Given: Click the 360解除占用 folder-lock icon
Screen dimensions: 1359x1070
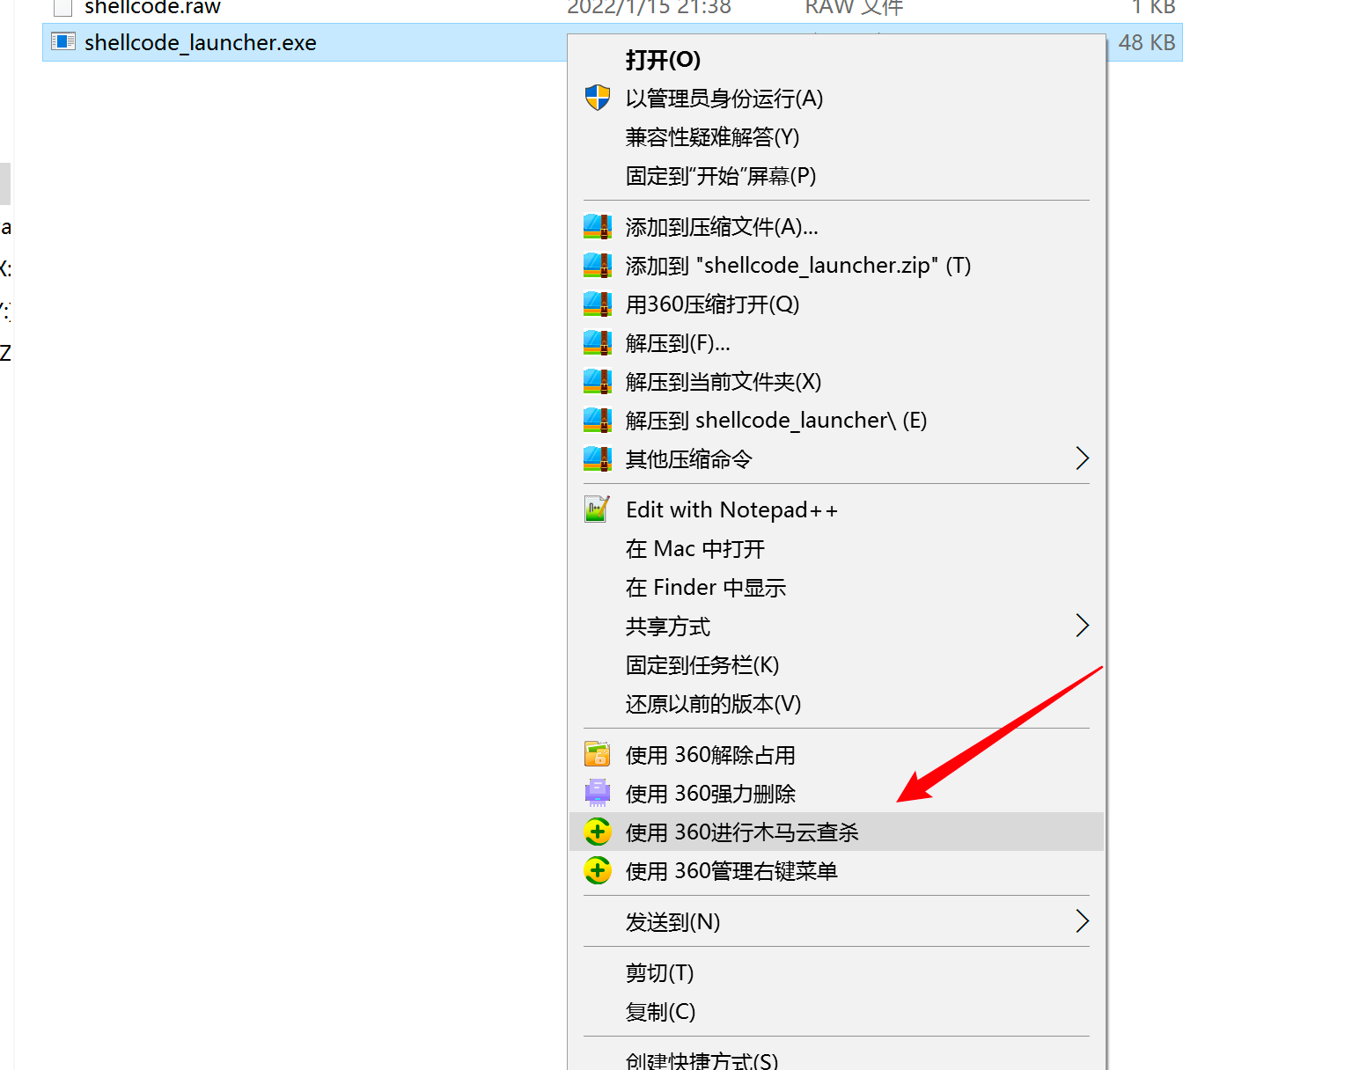Looking at the screenshot, I should pyautogui.click(x=598, y=755).
